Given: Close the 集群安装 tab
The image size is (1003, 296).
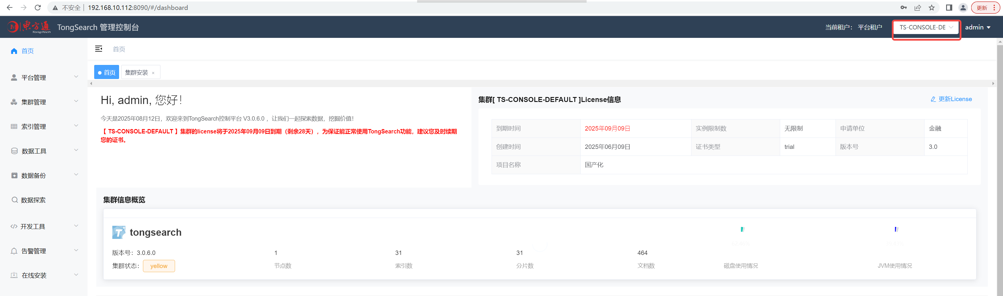Looking at the screenshot, I should click(153, 73).
